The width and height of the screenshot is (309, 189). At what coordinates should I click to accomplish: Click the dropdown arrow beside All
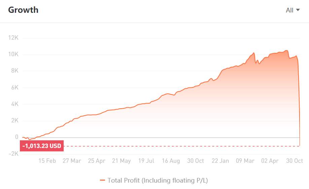pos(298,10)
